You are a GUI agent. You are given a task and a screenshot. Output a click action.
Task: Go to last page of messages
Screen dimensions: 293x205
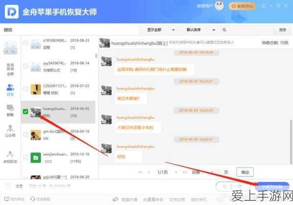click(185, 172)
